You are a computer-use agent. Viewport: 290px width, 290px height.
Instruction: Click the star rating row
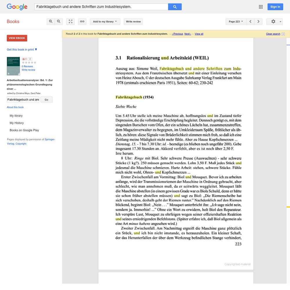pos(29,63)
